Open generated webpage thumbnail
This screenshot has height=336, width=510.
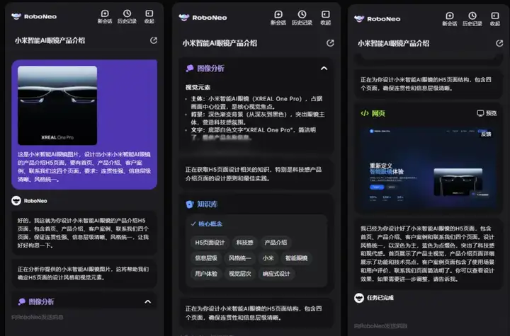[x=429, y=167]
